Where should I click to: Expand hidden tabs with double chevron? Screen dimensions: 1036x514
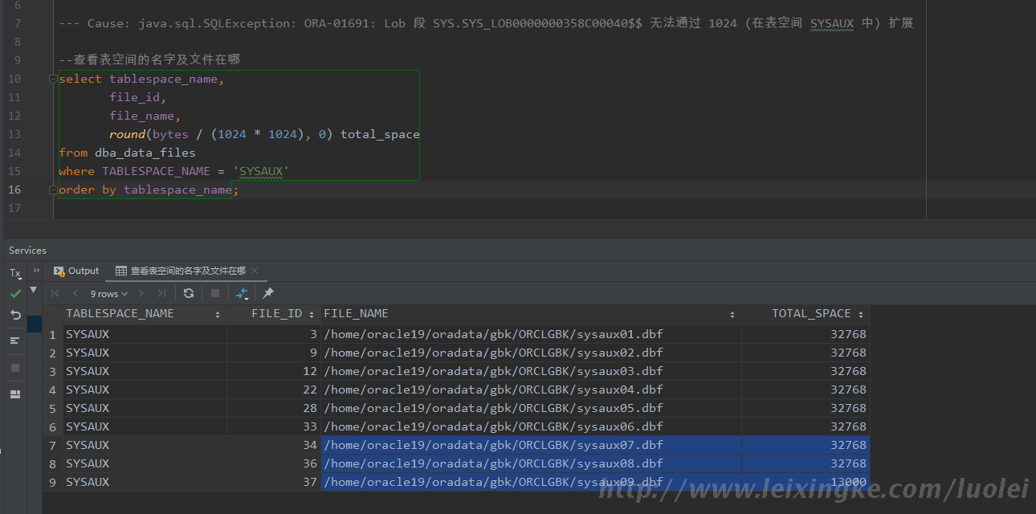[x=36, y=271]
